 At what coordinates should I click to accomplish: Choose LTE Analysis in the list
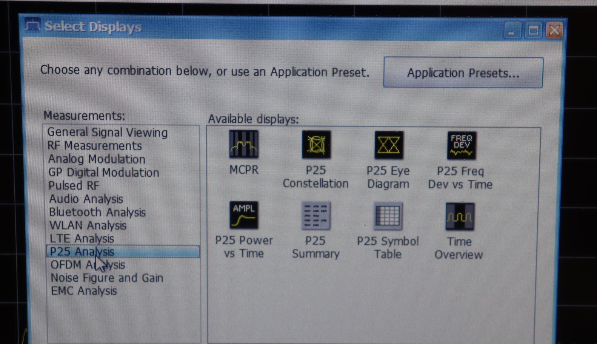click(x=82, y=239)
